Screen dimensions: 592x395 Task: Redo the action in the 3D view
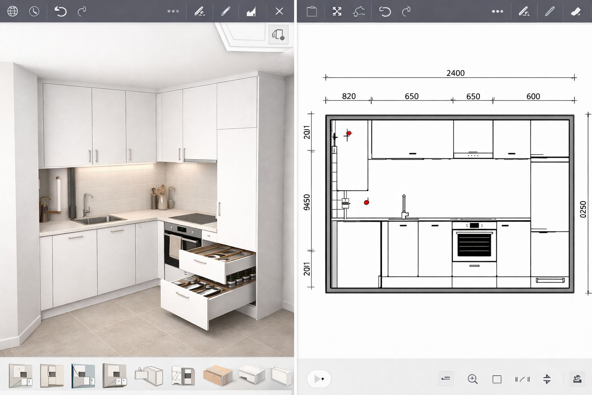click(82, 11)
